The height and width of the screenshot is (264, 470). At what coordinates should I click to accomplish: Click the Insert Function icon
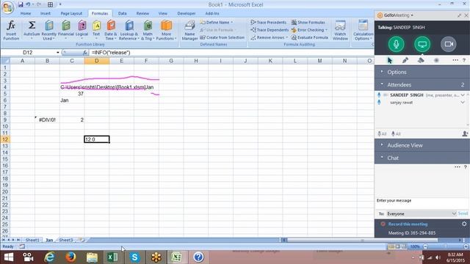coord(11,30)
